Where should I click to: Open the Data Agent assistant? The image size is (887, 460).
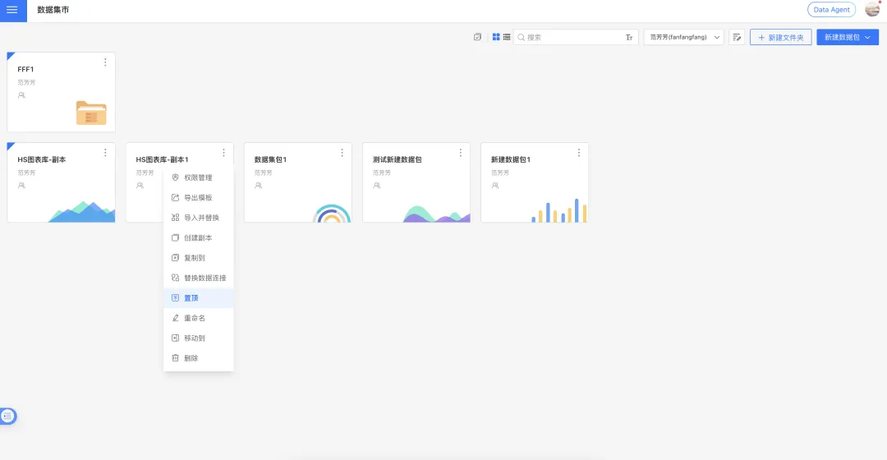tap(831, 10)
